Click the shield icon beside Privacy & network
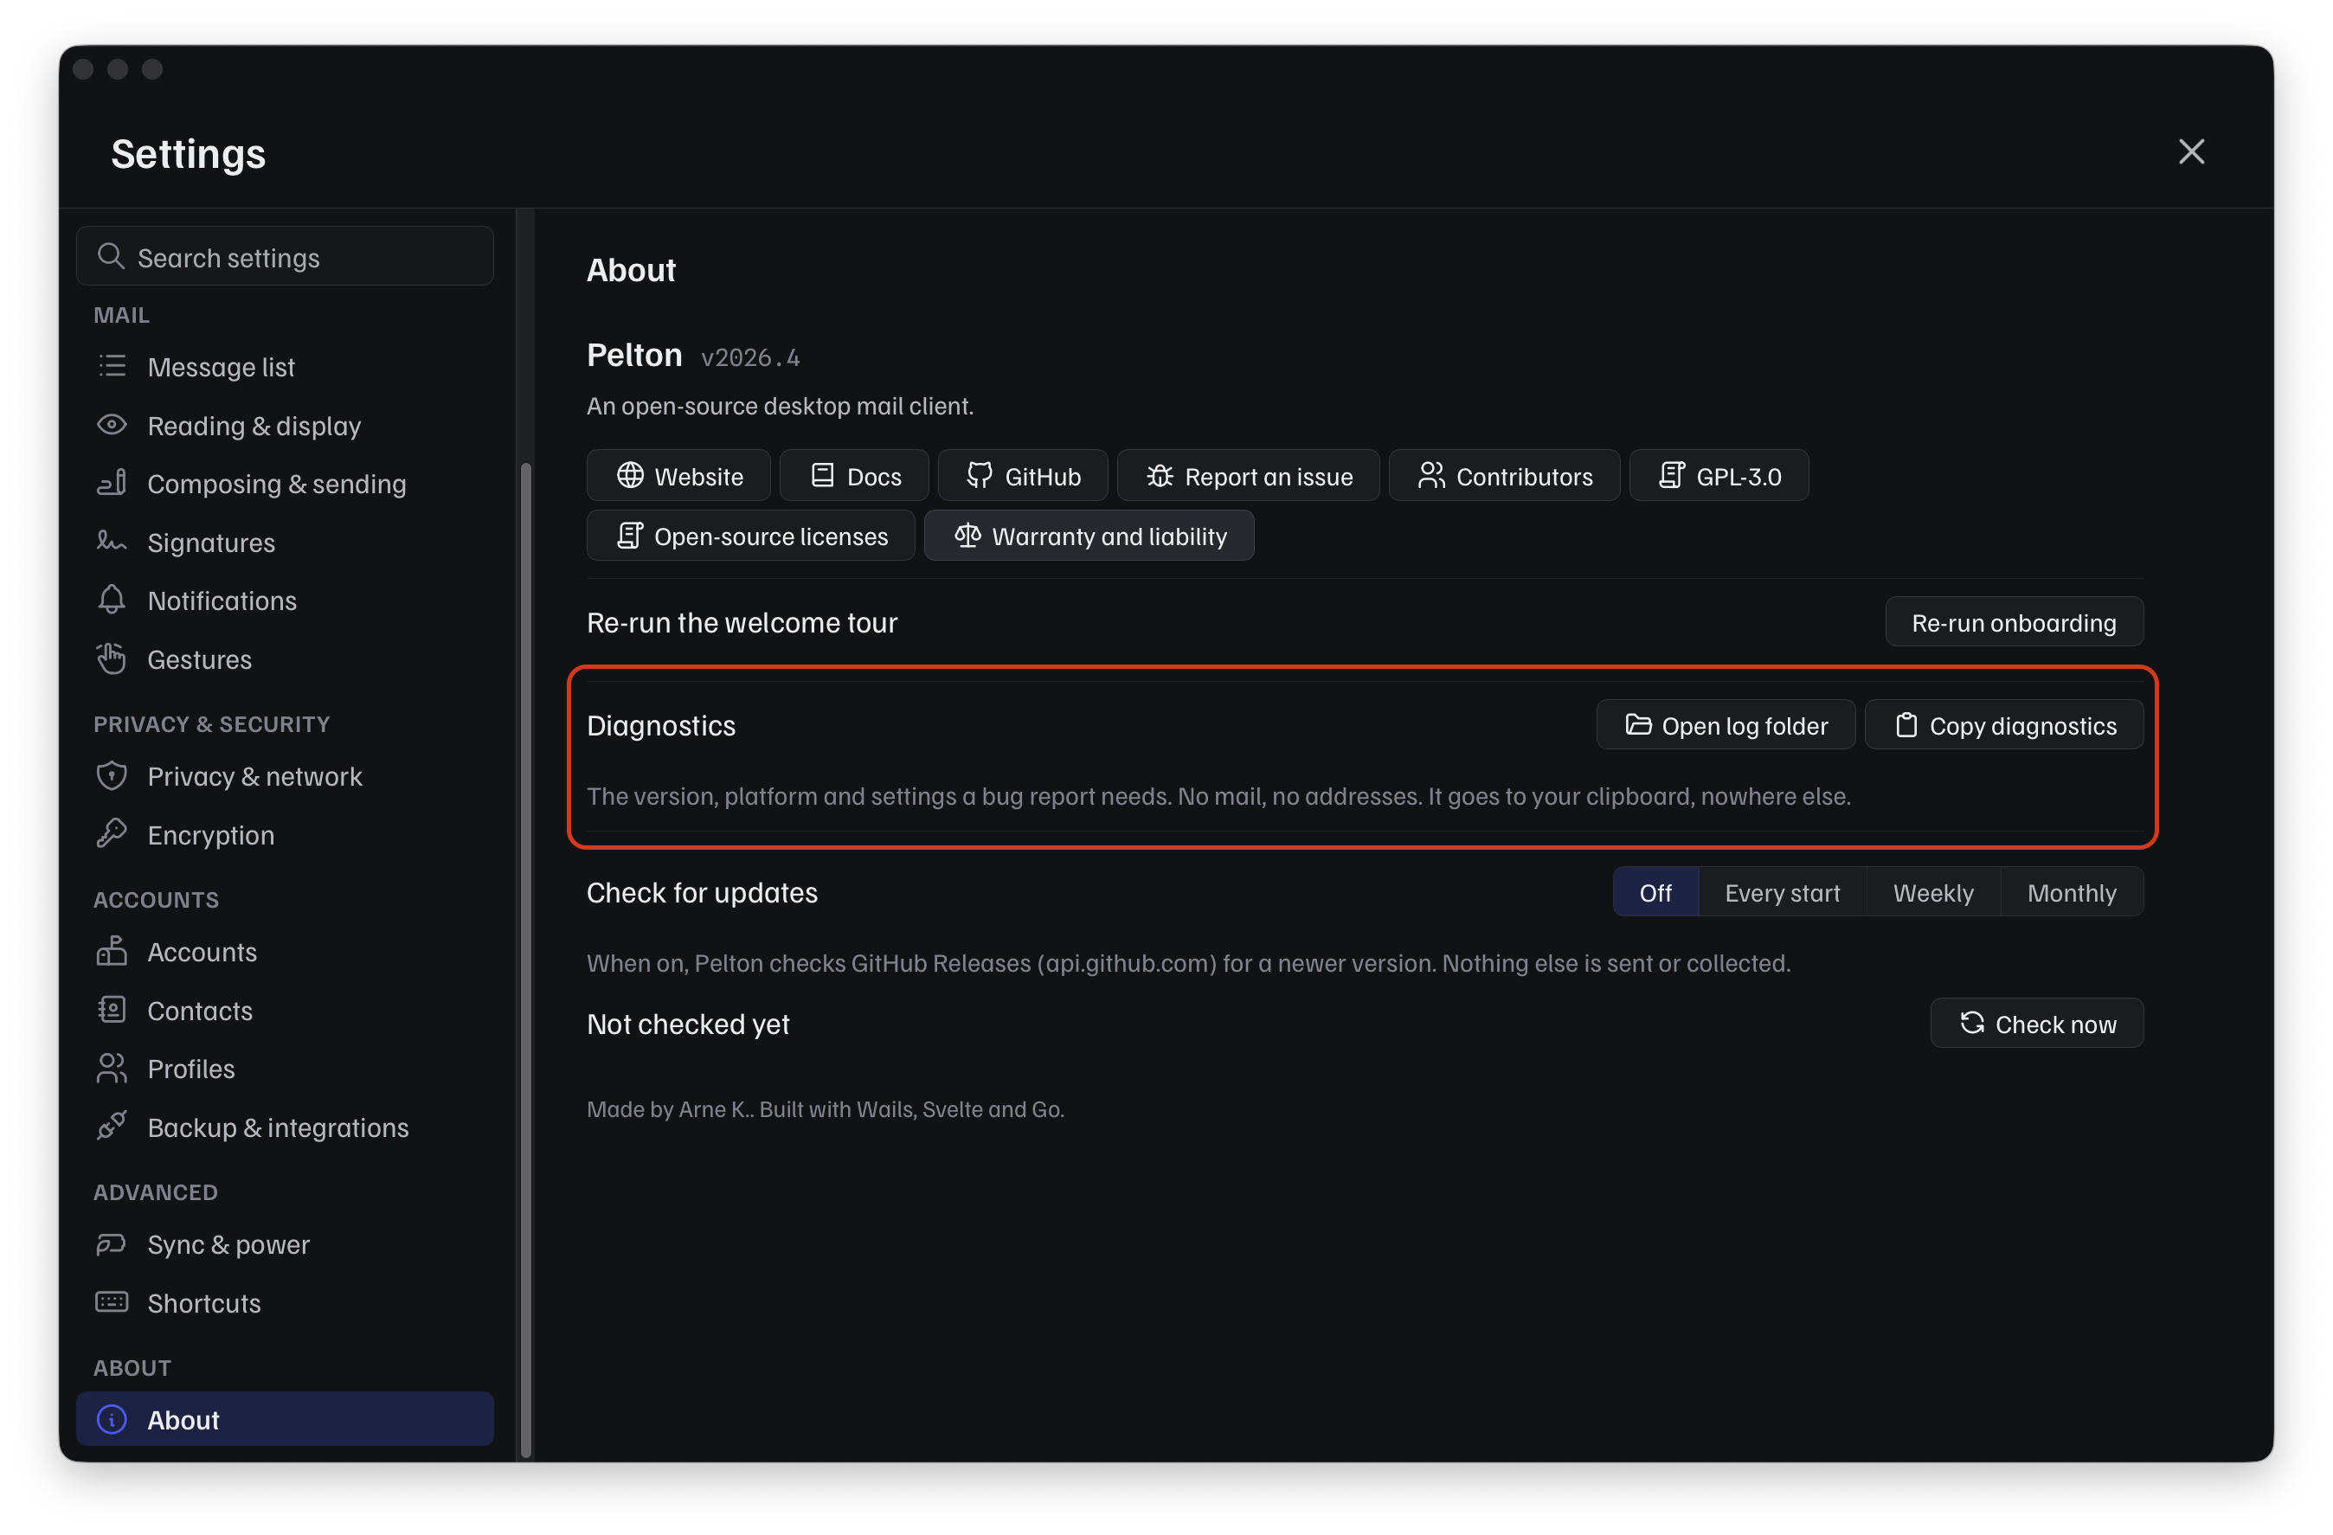2333x1535 pixels. [x=112, y=775]
